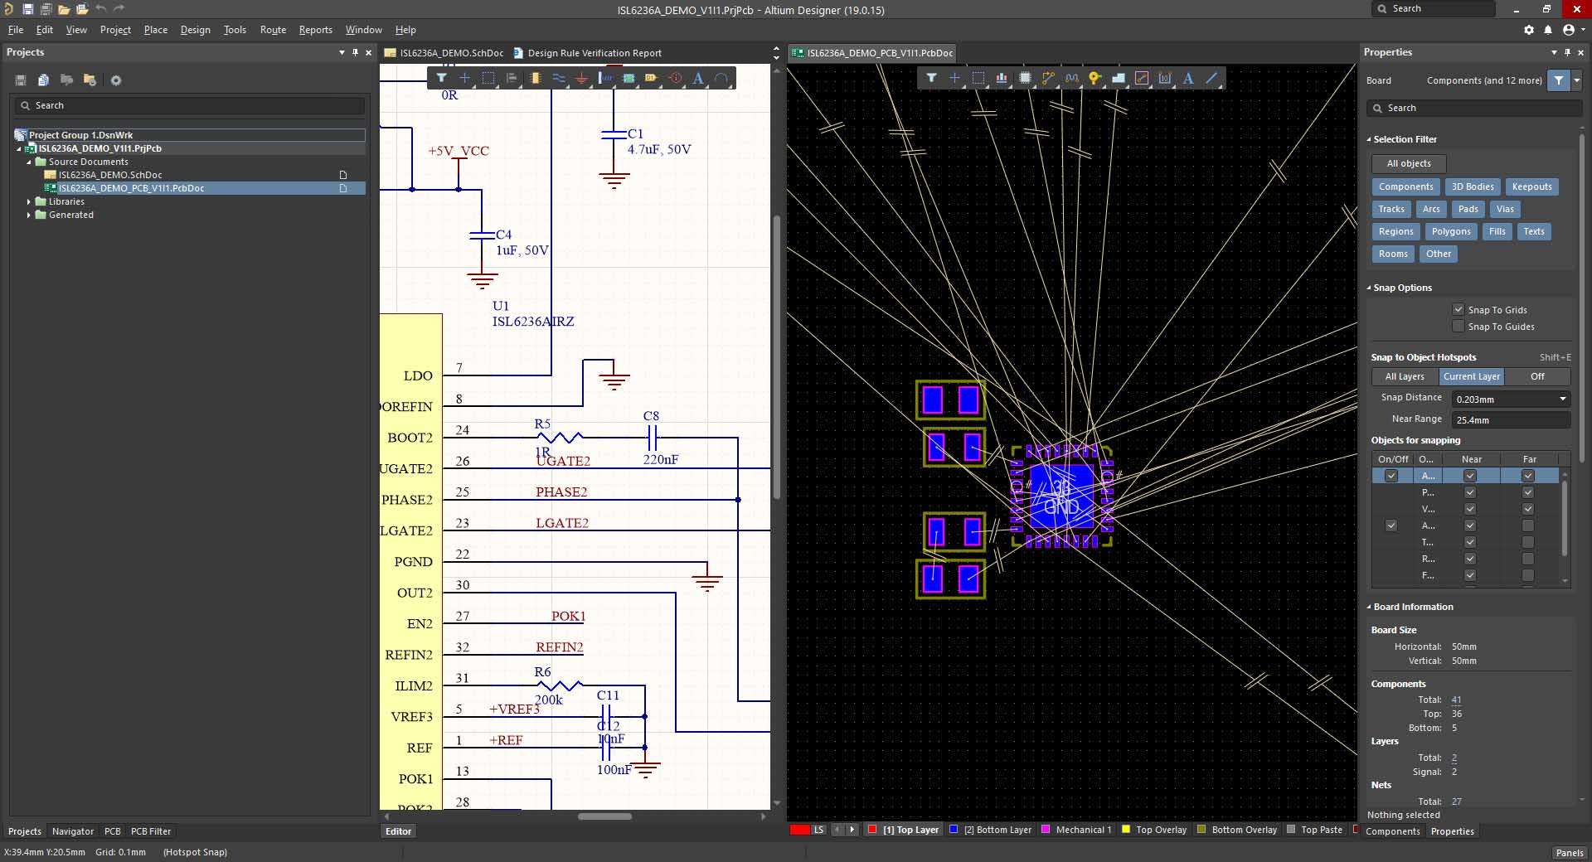Open the Snap Distance dropdown
Screen dimensions: 1592x862
click(1562, 399)
